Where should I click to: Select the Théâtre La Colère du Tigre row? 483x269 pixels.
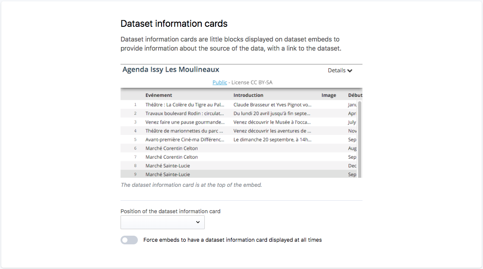(x=185, y=105)
